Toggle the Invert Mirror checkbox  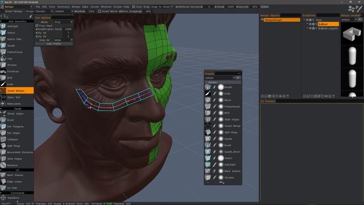(x=100, y=11)
